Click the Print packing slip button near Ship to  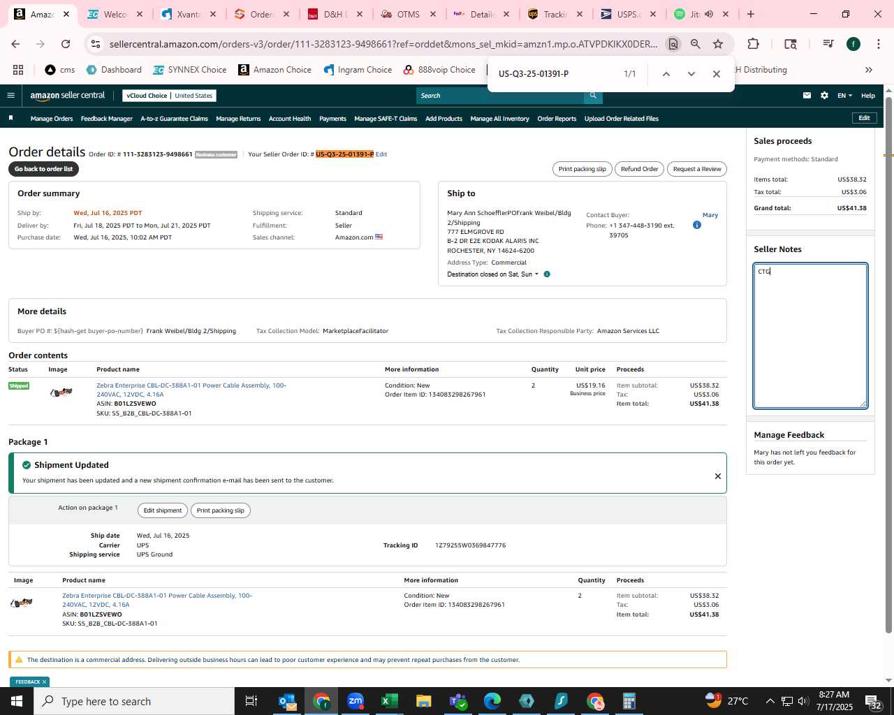tap(582, 169)
